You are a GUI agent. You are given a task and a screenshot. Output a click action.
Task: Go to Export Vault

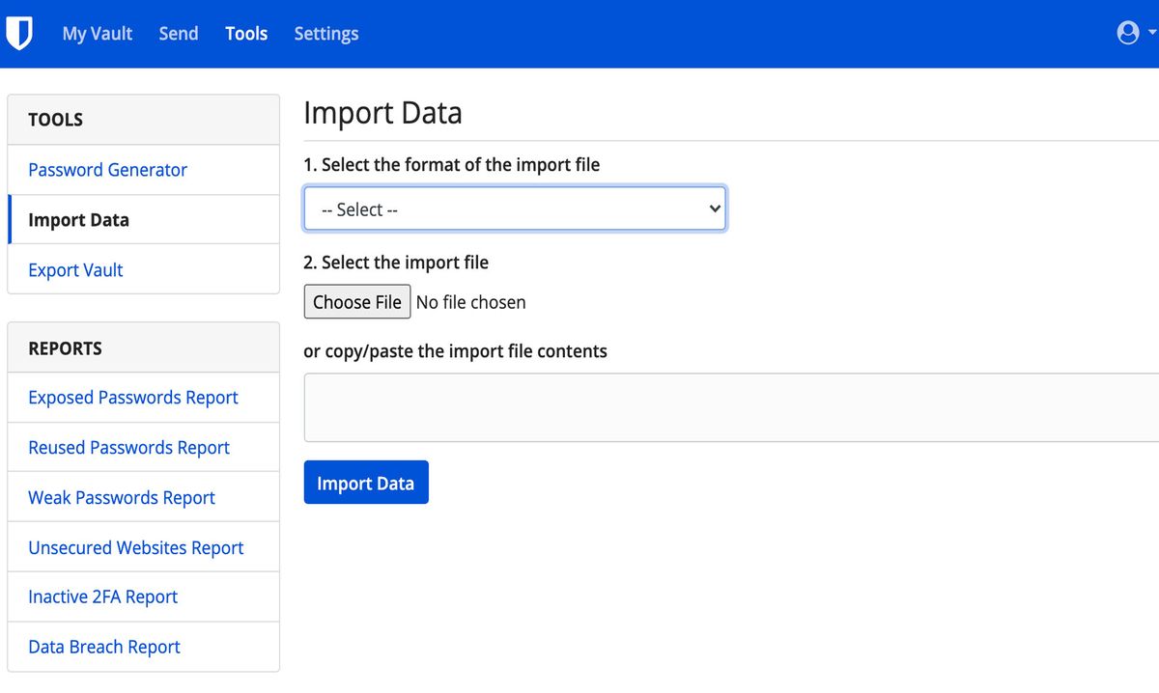pyautogui.click(x=75, y=269)
